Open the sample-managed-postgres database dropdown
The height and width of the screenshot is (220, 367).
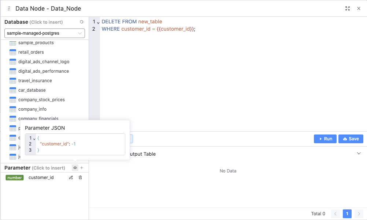point(44,33)
